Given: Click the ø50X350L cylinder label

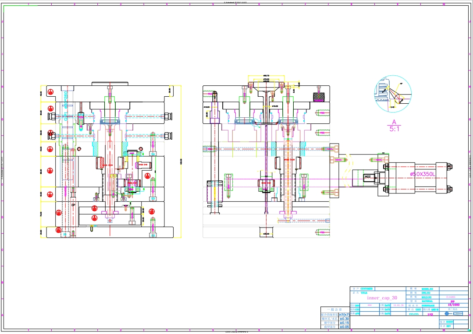Looking at the screenshot, I should (423, 174).
